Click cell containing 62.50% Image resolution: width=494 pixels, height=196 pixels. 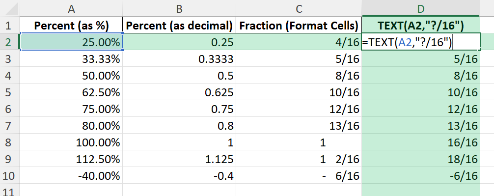click(71, 92)
